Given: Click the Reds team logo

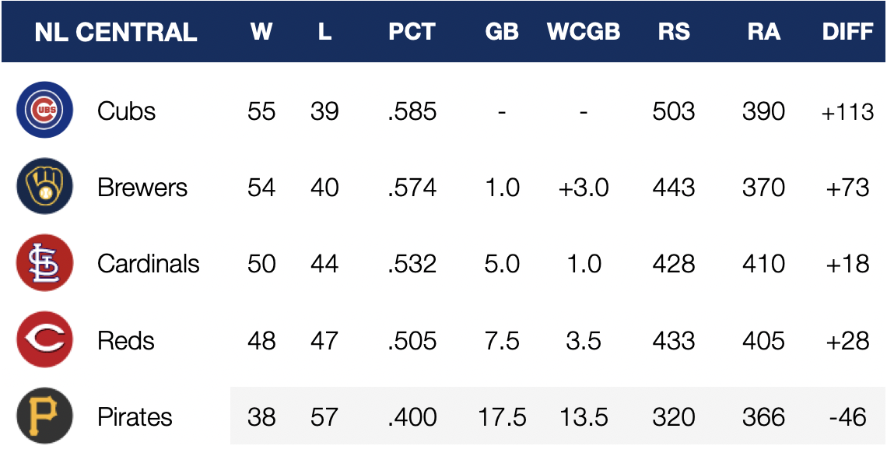Looking at the screenshot, I should [x=44, y=340].
